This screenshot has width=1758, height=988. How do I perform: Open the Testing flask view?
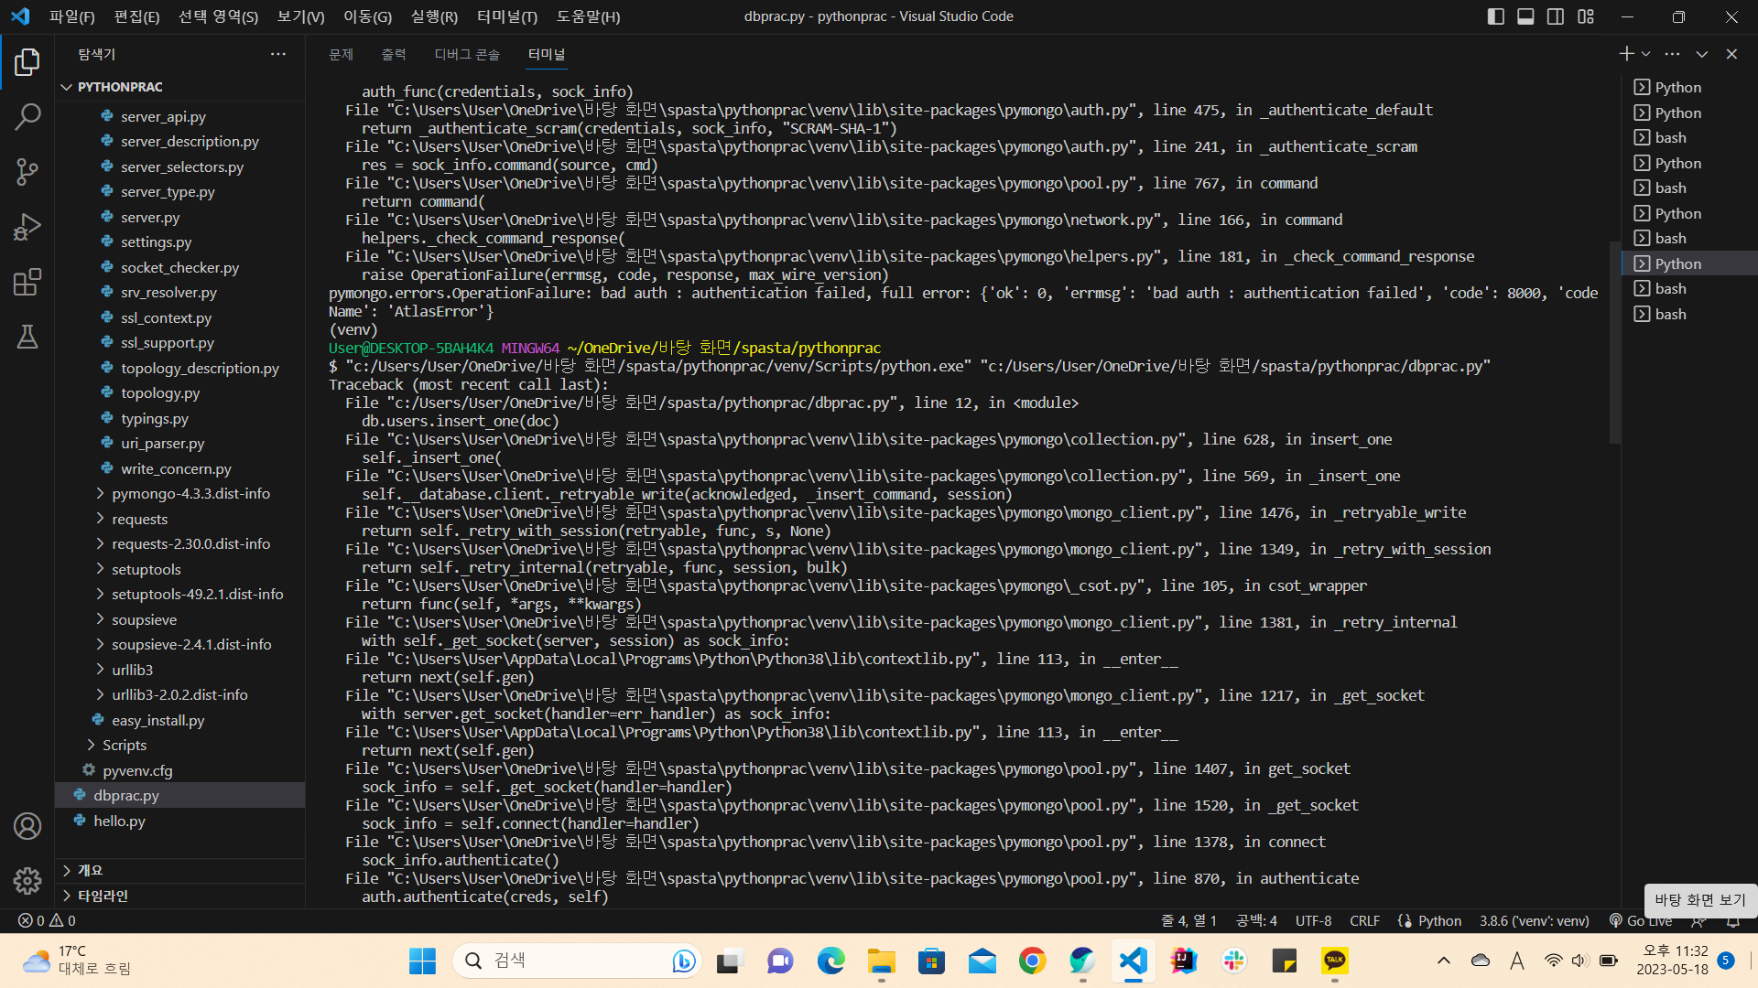pos(27,337)
